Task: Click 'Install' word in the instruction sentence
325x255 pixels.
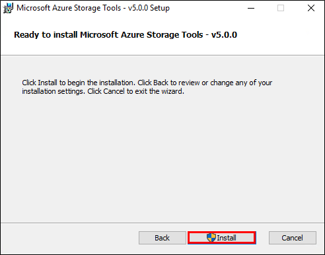Action: 48,83
